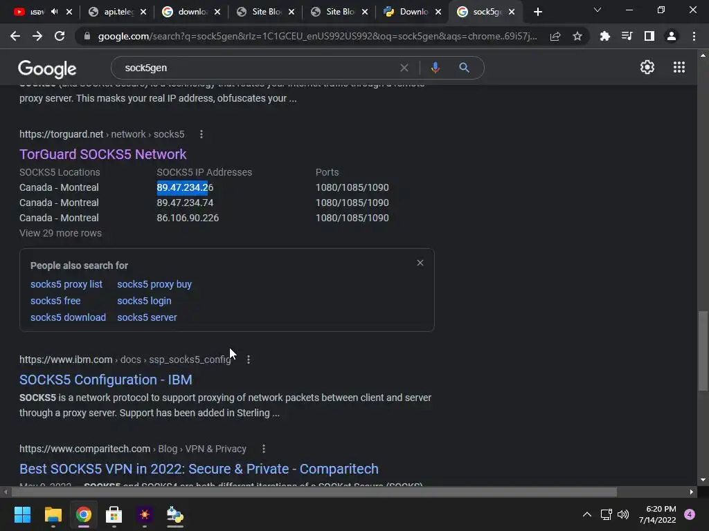Open File Explorer from the taskbar
Image resolution: width=709 pixels, height=531 pixels.
coord(53,514)
